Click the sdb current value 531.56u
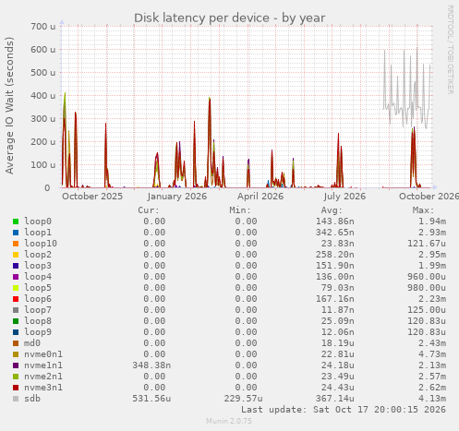The width and height of the screenshot is (459, 431). point(151,399)
